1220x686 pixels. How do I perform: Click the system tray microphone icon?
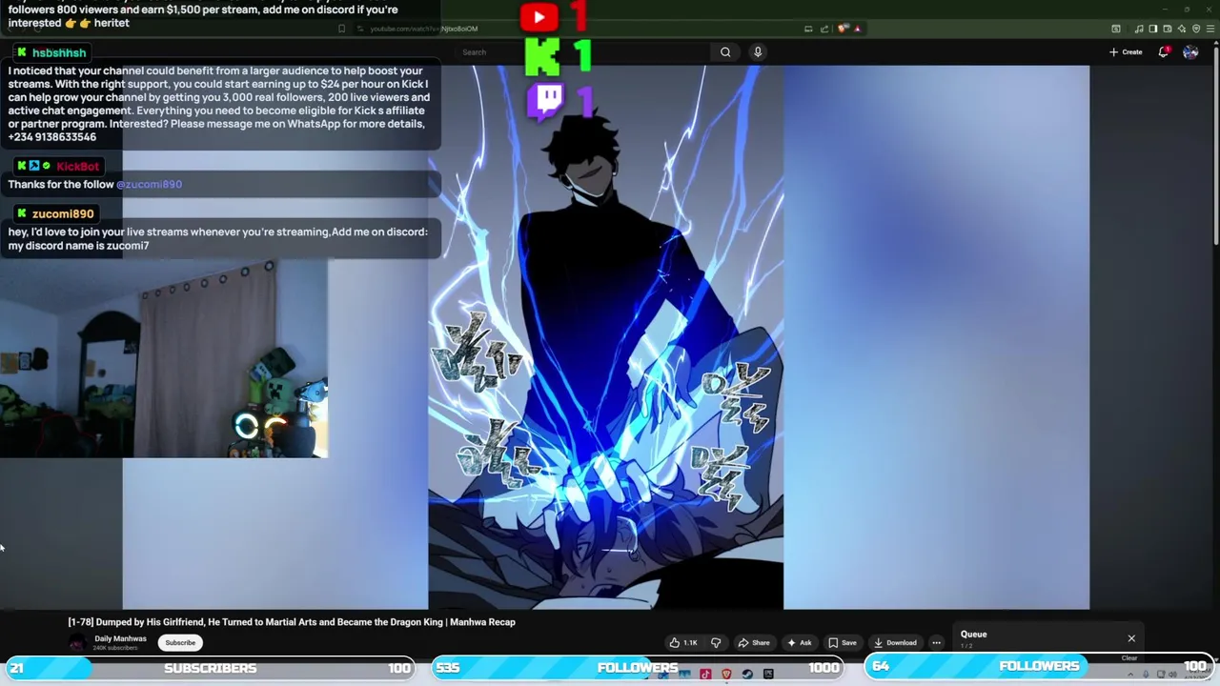coord(1146,675)
